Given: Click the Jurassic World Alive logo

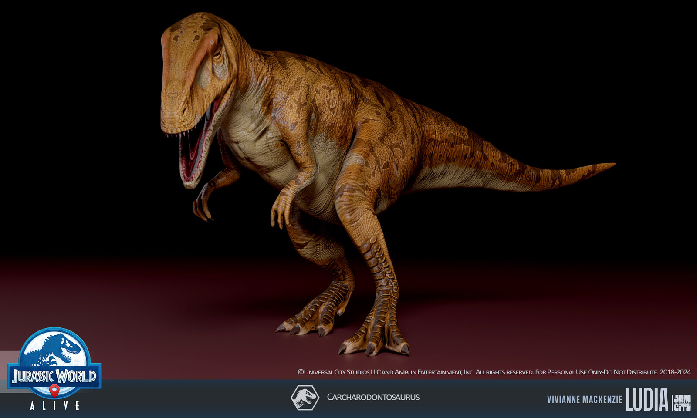Looking at the screenshot, I should tap(54, 369).
